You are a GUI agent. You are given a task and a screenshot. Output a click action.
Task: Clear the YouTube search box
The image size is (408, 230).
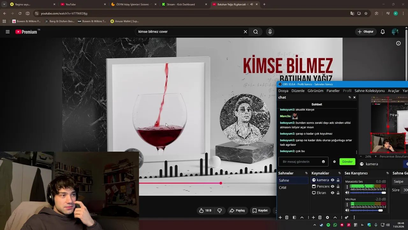245,32
